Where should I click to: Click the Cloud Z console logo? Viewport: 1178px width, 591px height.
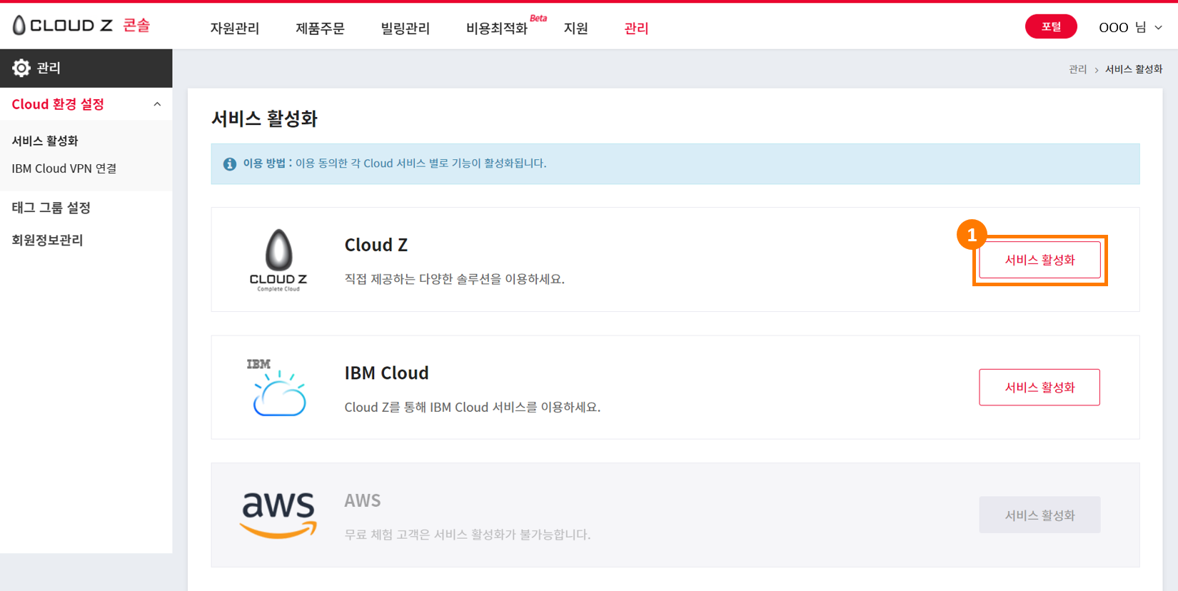81,26
